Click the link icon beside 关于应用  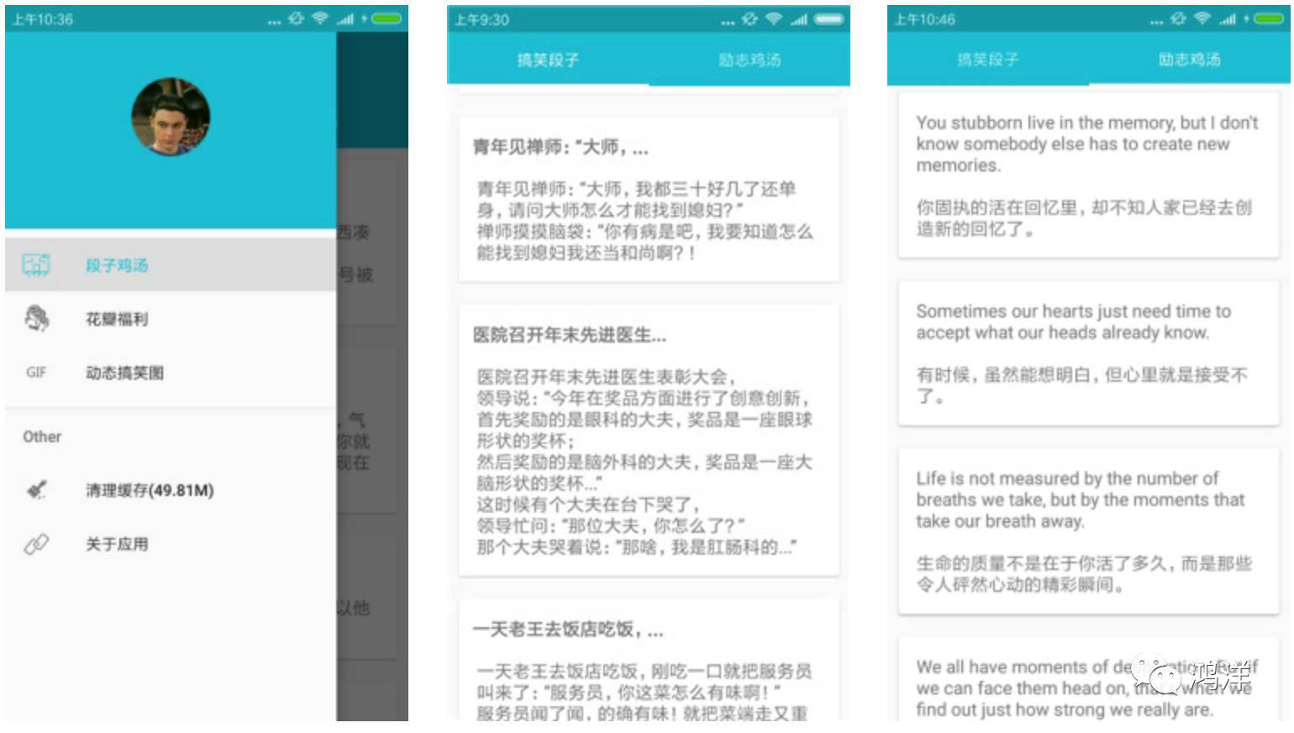[36, 544]
